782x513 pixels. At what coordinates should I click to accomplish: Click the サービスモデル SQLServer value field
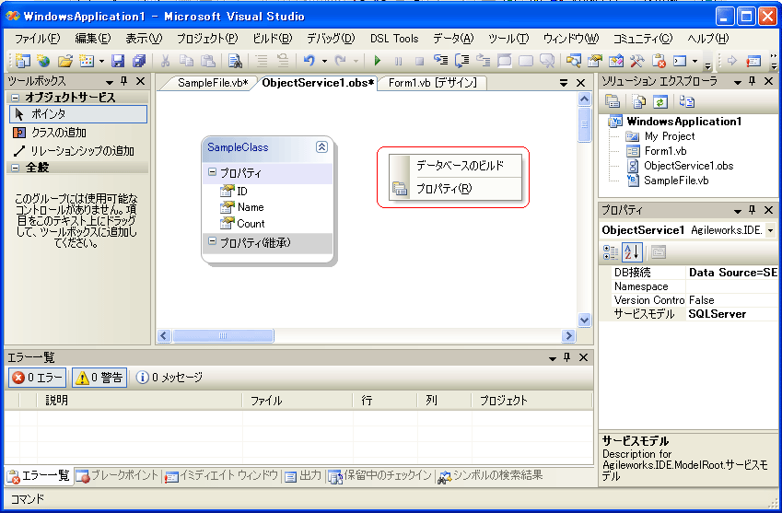[x=731, y=314]
